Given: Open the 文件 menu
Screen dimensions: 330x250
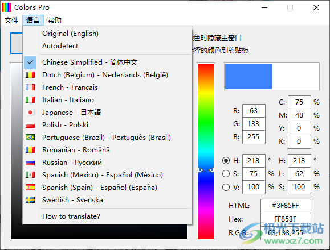Looking at the screenshot, I should click(x=11, y=20).
